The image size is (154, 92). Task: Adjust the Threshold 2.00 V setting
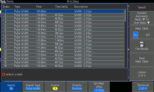pos(143,87)
